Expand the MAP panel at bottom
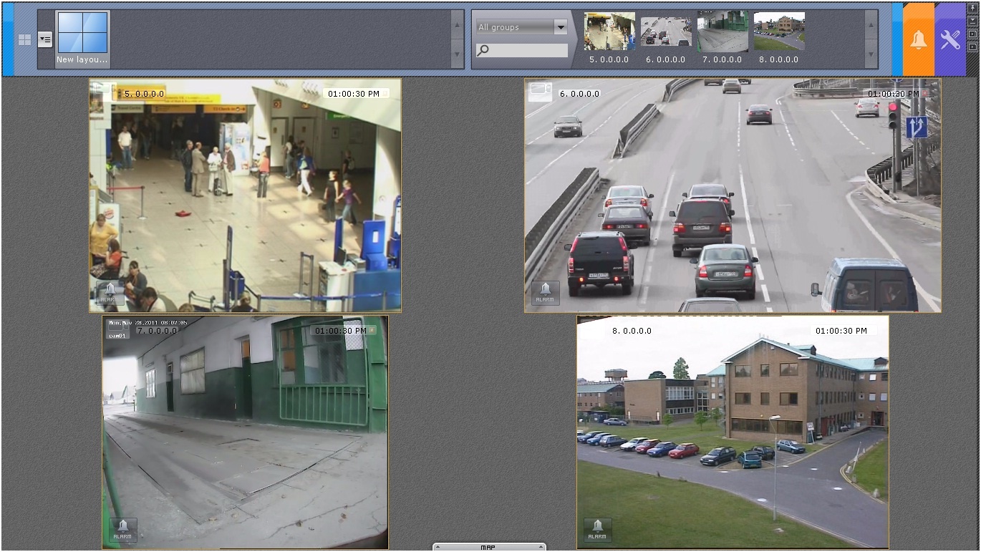981x552 pixels. point(488,547)
